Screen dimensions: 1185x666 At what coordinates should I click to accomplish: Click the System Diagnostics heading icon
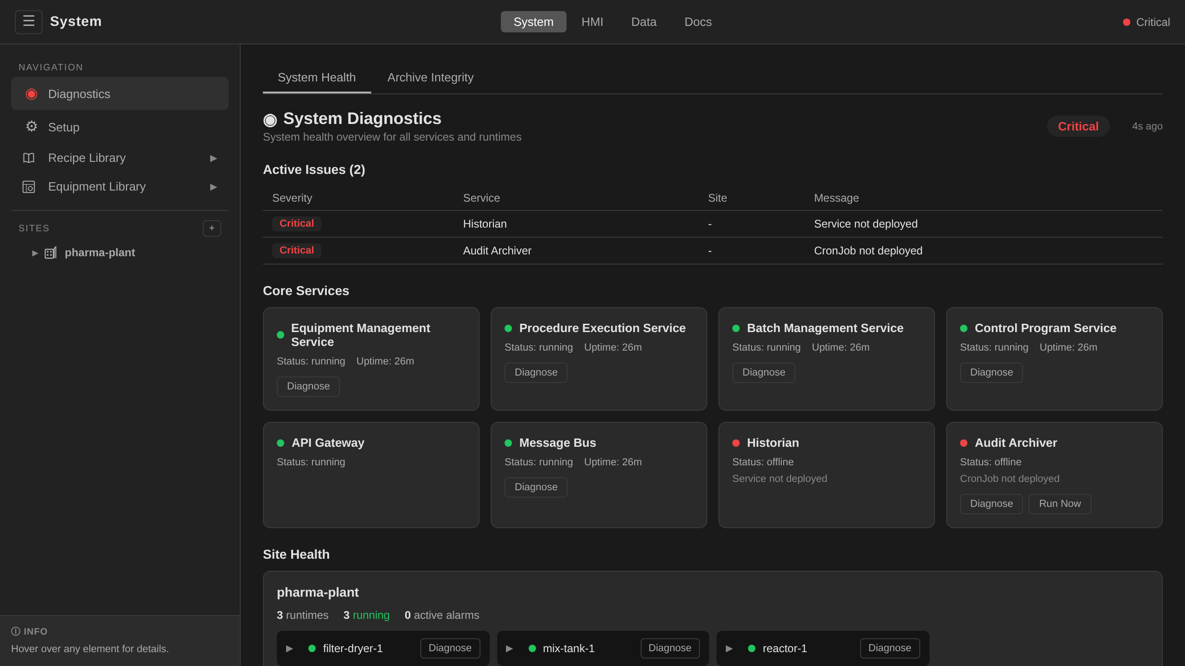tap(270, 120)
